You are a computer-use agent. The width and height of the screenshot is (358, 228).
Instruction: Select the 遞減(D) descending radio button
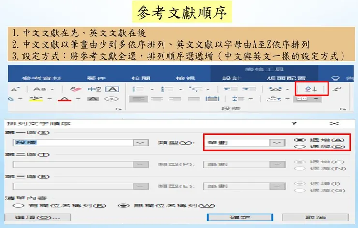pos(299,147)
